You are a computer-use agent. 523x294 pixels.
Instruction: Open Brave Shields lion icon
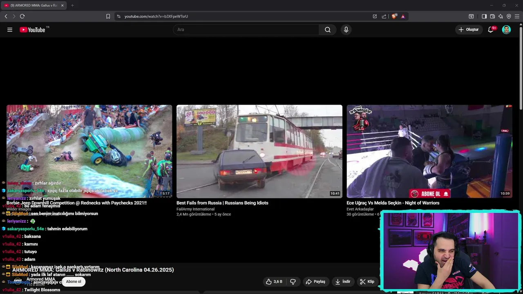click(394, 16)
